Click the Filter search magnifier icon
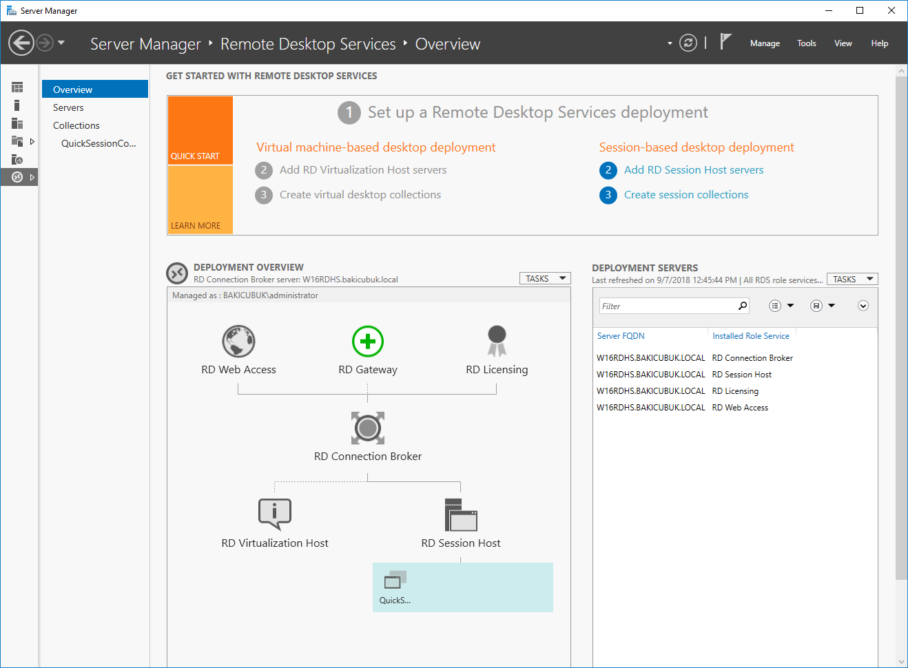The image size is (908, 668). [743, 306]
